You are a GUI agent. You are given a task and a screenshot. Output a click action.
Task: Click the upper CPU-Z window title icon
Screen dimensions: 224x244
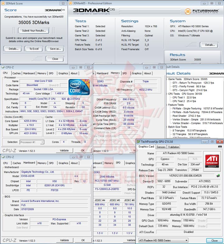pos(3,67)
